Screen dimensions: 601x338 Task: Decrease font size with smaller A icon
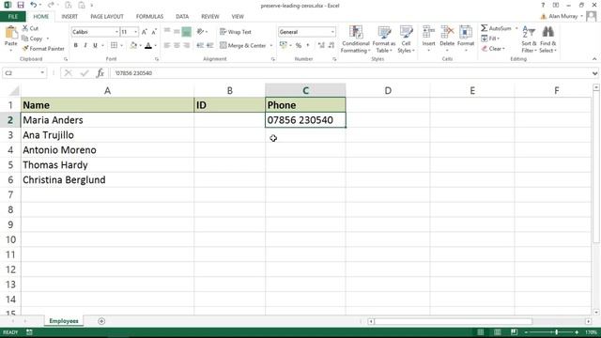pyautogui.click(x=154, y=32)
